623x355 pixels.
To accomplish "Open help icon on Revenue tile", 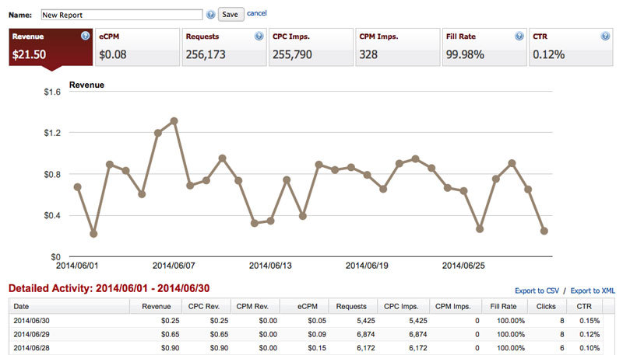I will (x=85, y=36).
